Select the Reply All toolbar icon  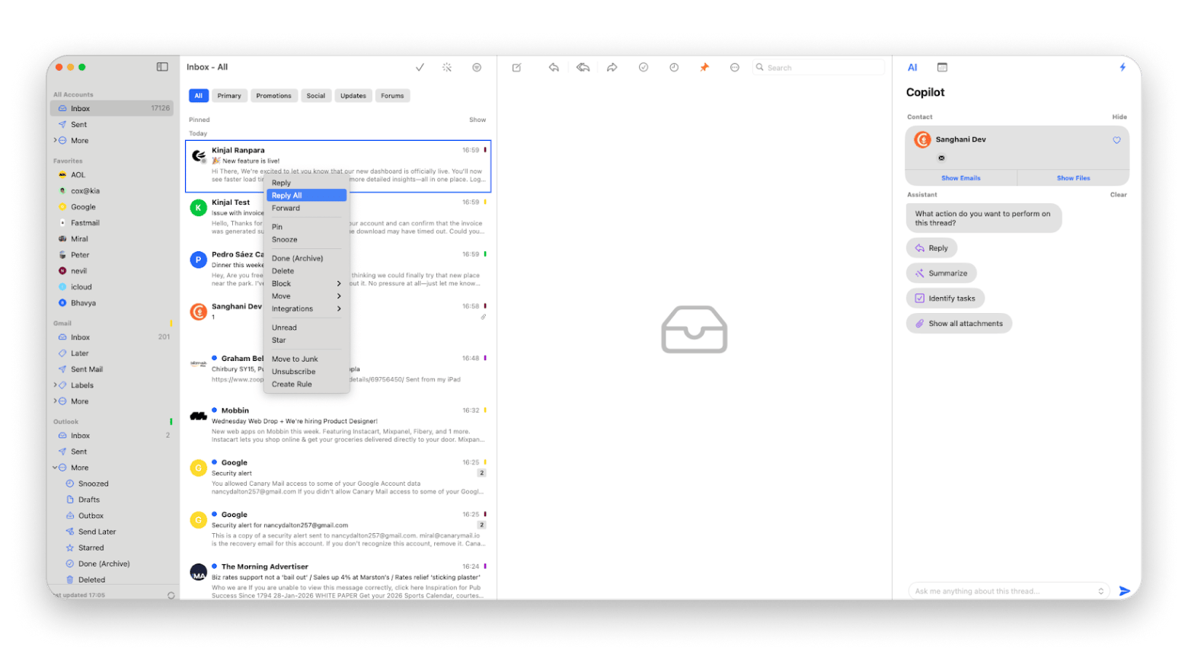(583, 67)
